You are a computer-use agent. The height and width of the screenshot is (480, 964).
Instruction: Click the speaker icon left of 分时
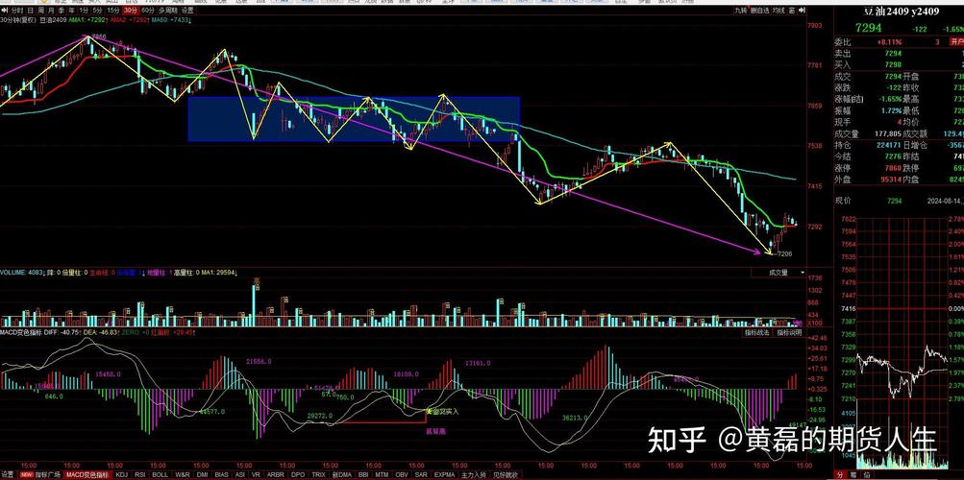point(5,11)
